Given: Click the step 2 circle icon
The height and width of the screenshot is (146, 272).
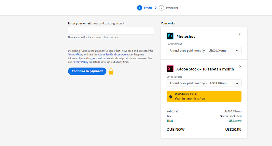Looking at the screenshot, I should coord(161,8).
